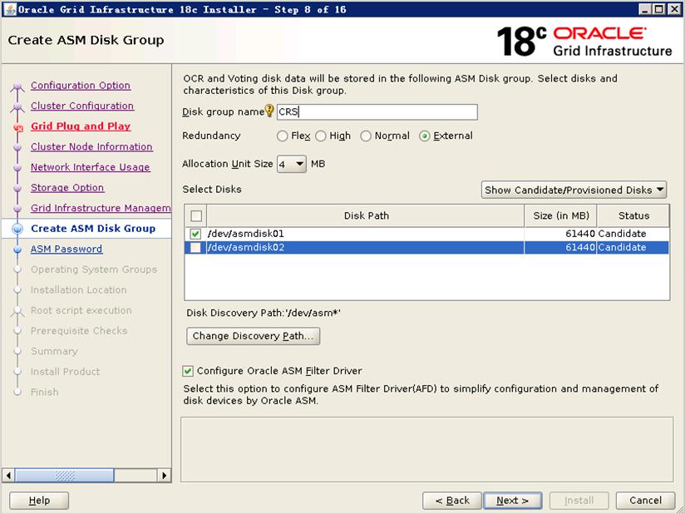
Task: Click the Change Discovery Path button
Action: tap(253, 336)
